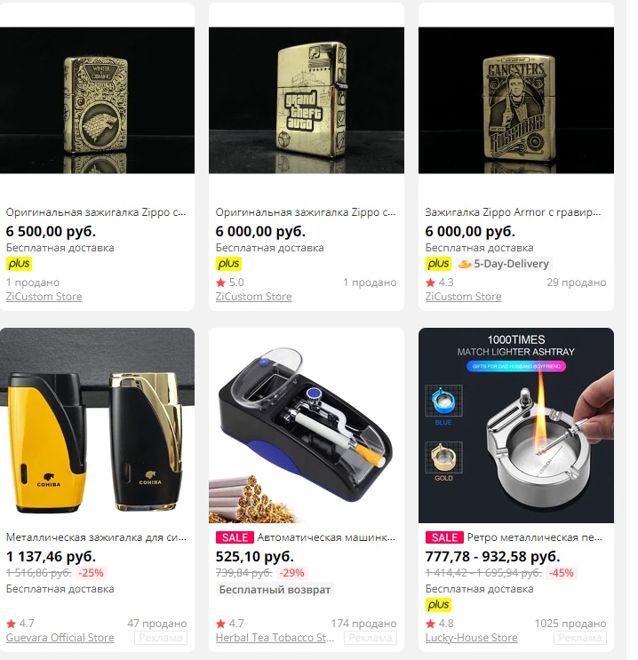Click the plus badge under the 6 500,00 руб. lighter
638x660 pixels.
tap(19, 264)
